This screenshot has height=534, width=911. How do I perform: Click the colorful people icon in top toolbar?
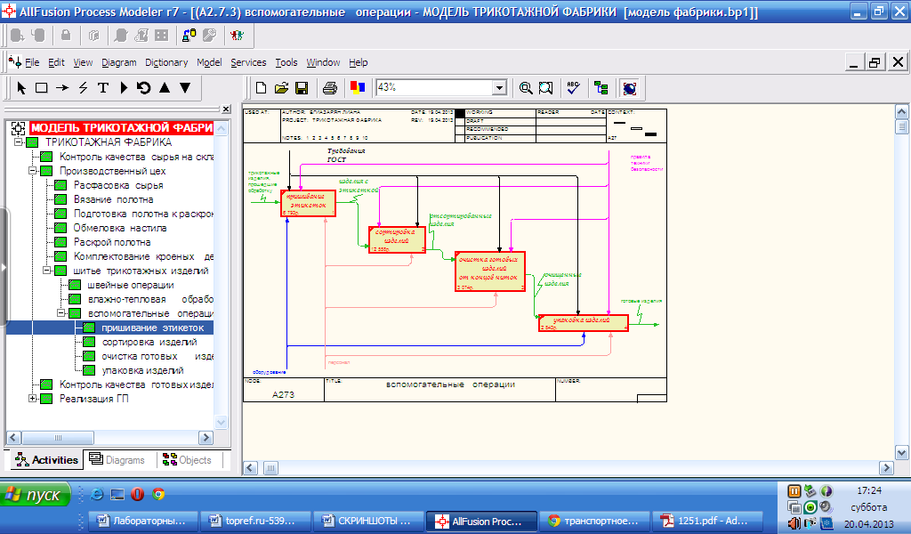pos(237,36)
